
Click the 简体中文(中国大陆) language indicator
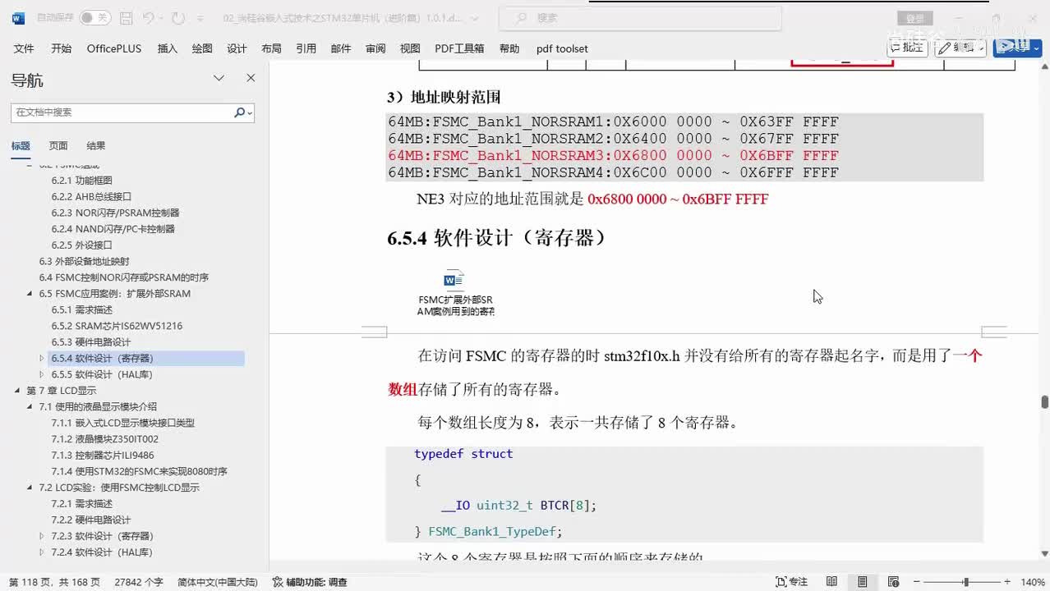pyautogui.click(x=218, y=582)
